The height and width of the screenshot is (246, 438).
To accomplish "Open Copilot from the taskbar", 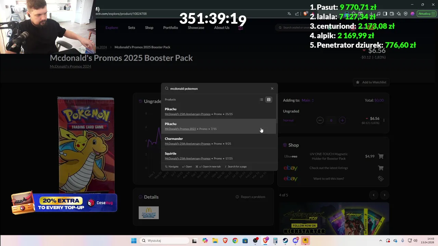I will (x=205, y=241).
